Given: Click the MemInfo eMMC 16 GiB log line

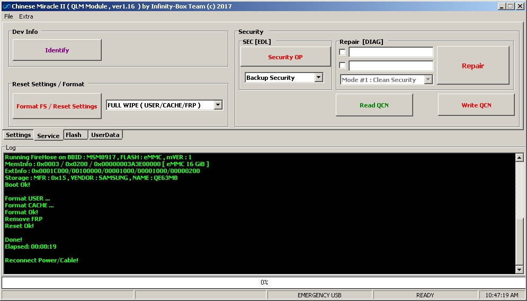Looking at the screenshot, I should pyautogui.click(x=107, y=164).
